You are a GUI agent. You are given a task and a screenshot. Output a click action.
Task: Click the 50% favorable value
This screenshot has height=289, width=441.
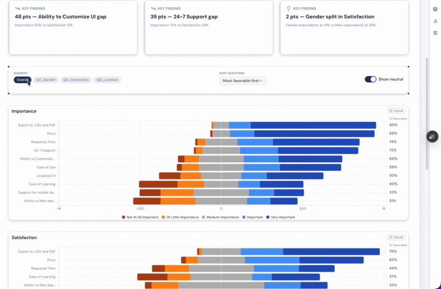(393, 176)
